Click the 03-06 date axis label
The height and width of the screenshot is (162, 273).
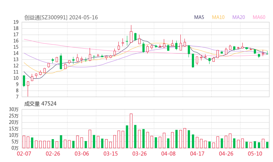82,154
